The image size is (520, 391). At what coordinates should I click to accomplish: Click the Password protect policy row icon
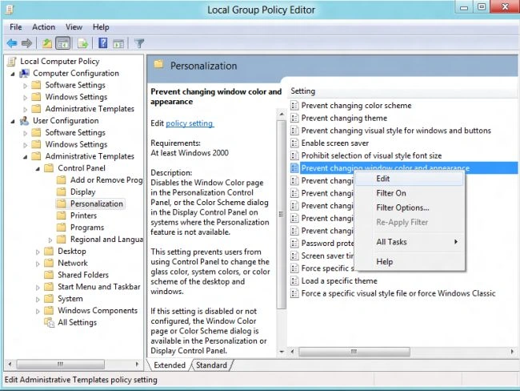pos(294,244)
